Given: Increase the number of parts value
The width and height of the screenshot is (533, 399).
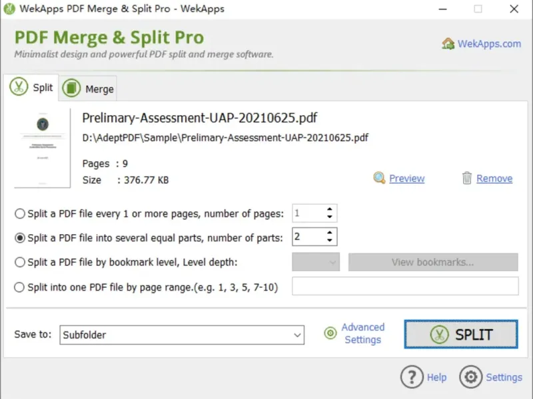Looking at the screenshot, I should click(329, 233).
